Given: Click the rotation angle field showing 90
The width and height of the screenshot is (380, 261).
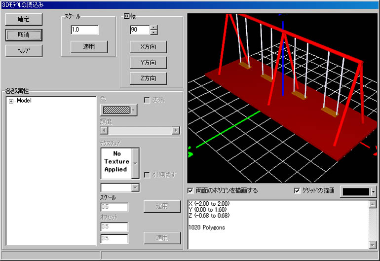Looking at the screenshot, I should (139, 30).
